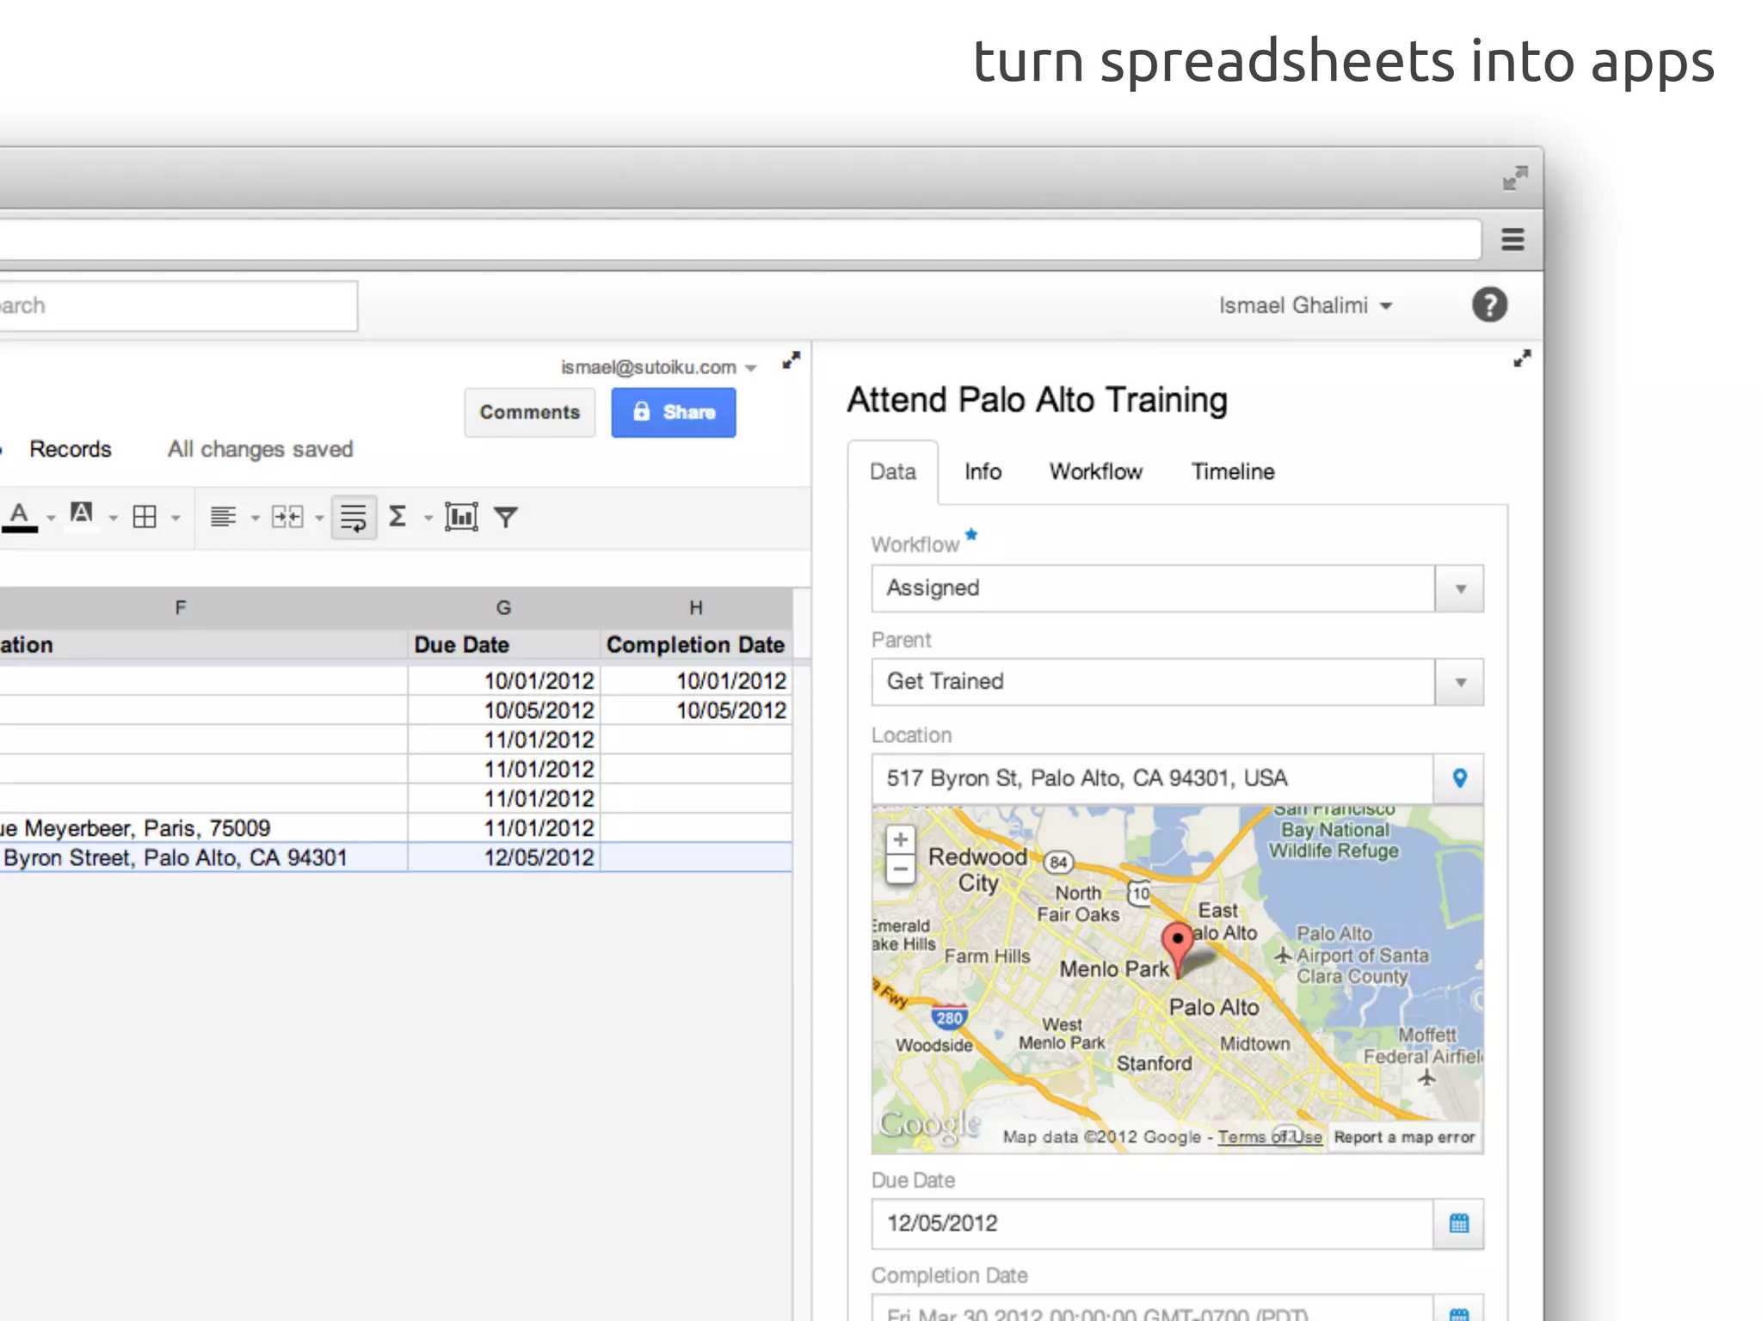
Task: Click due date cell 12/05/2012
Action: click(x=503, y=857)
